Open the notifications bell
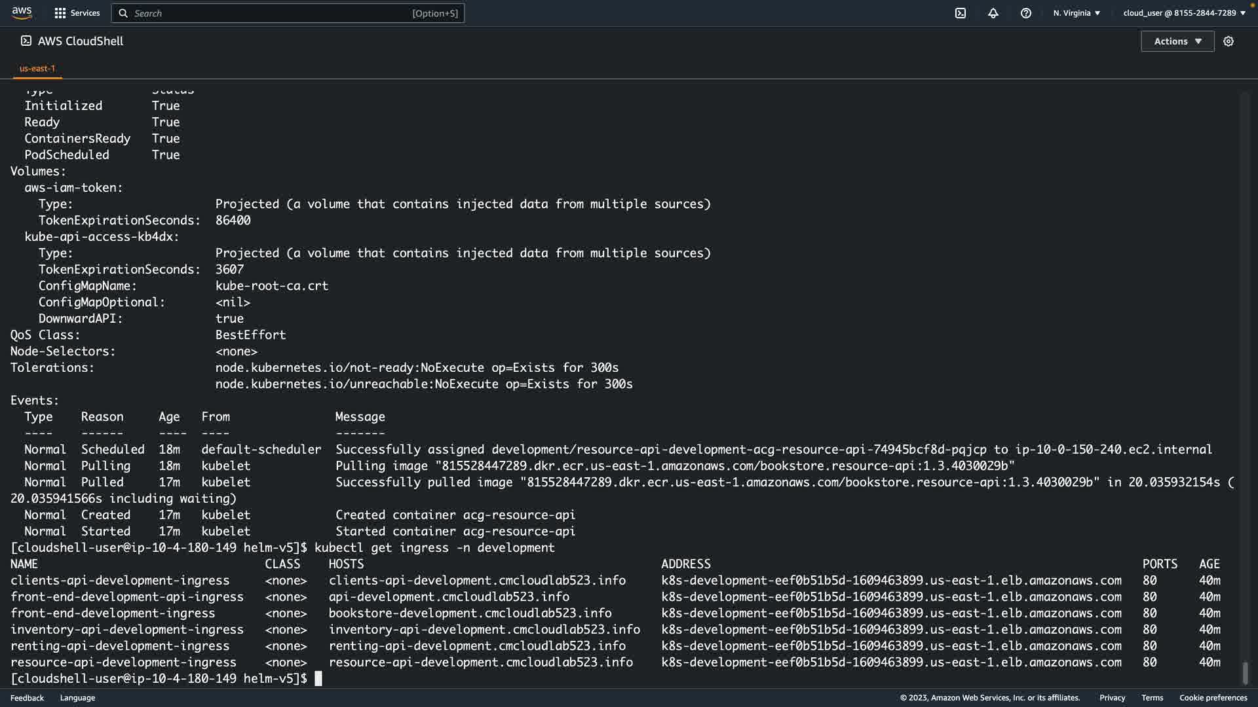Image resolution: width=1258 pixels, height=707 pixels. pos(993,13)
